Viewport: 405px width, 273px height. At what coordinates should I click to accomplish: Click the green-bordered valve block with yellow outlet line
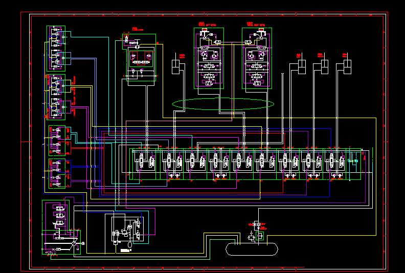pos(140,57)
